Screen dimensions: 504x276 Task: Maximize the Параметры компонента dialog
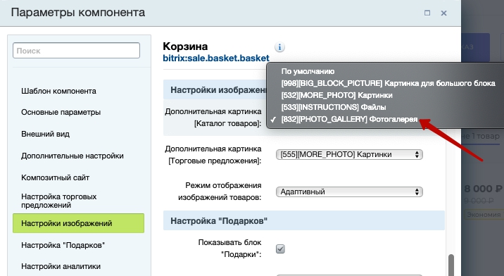tap(427, 13)
